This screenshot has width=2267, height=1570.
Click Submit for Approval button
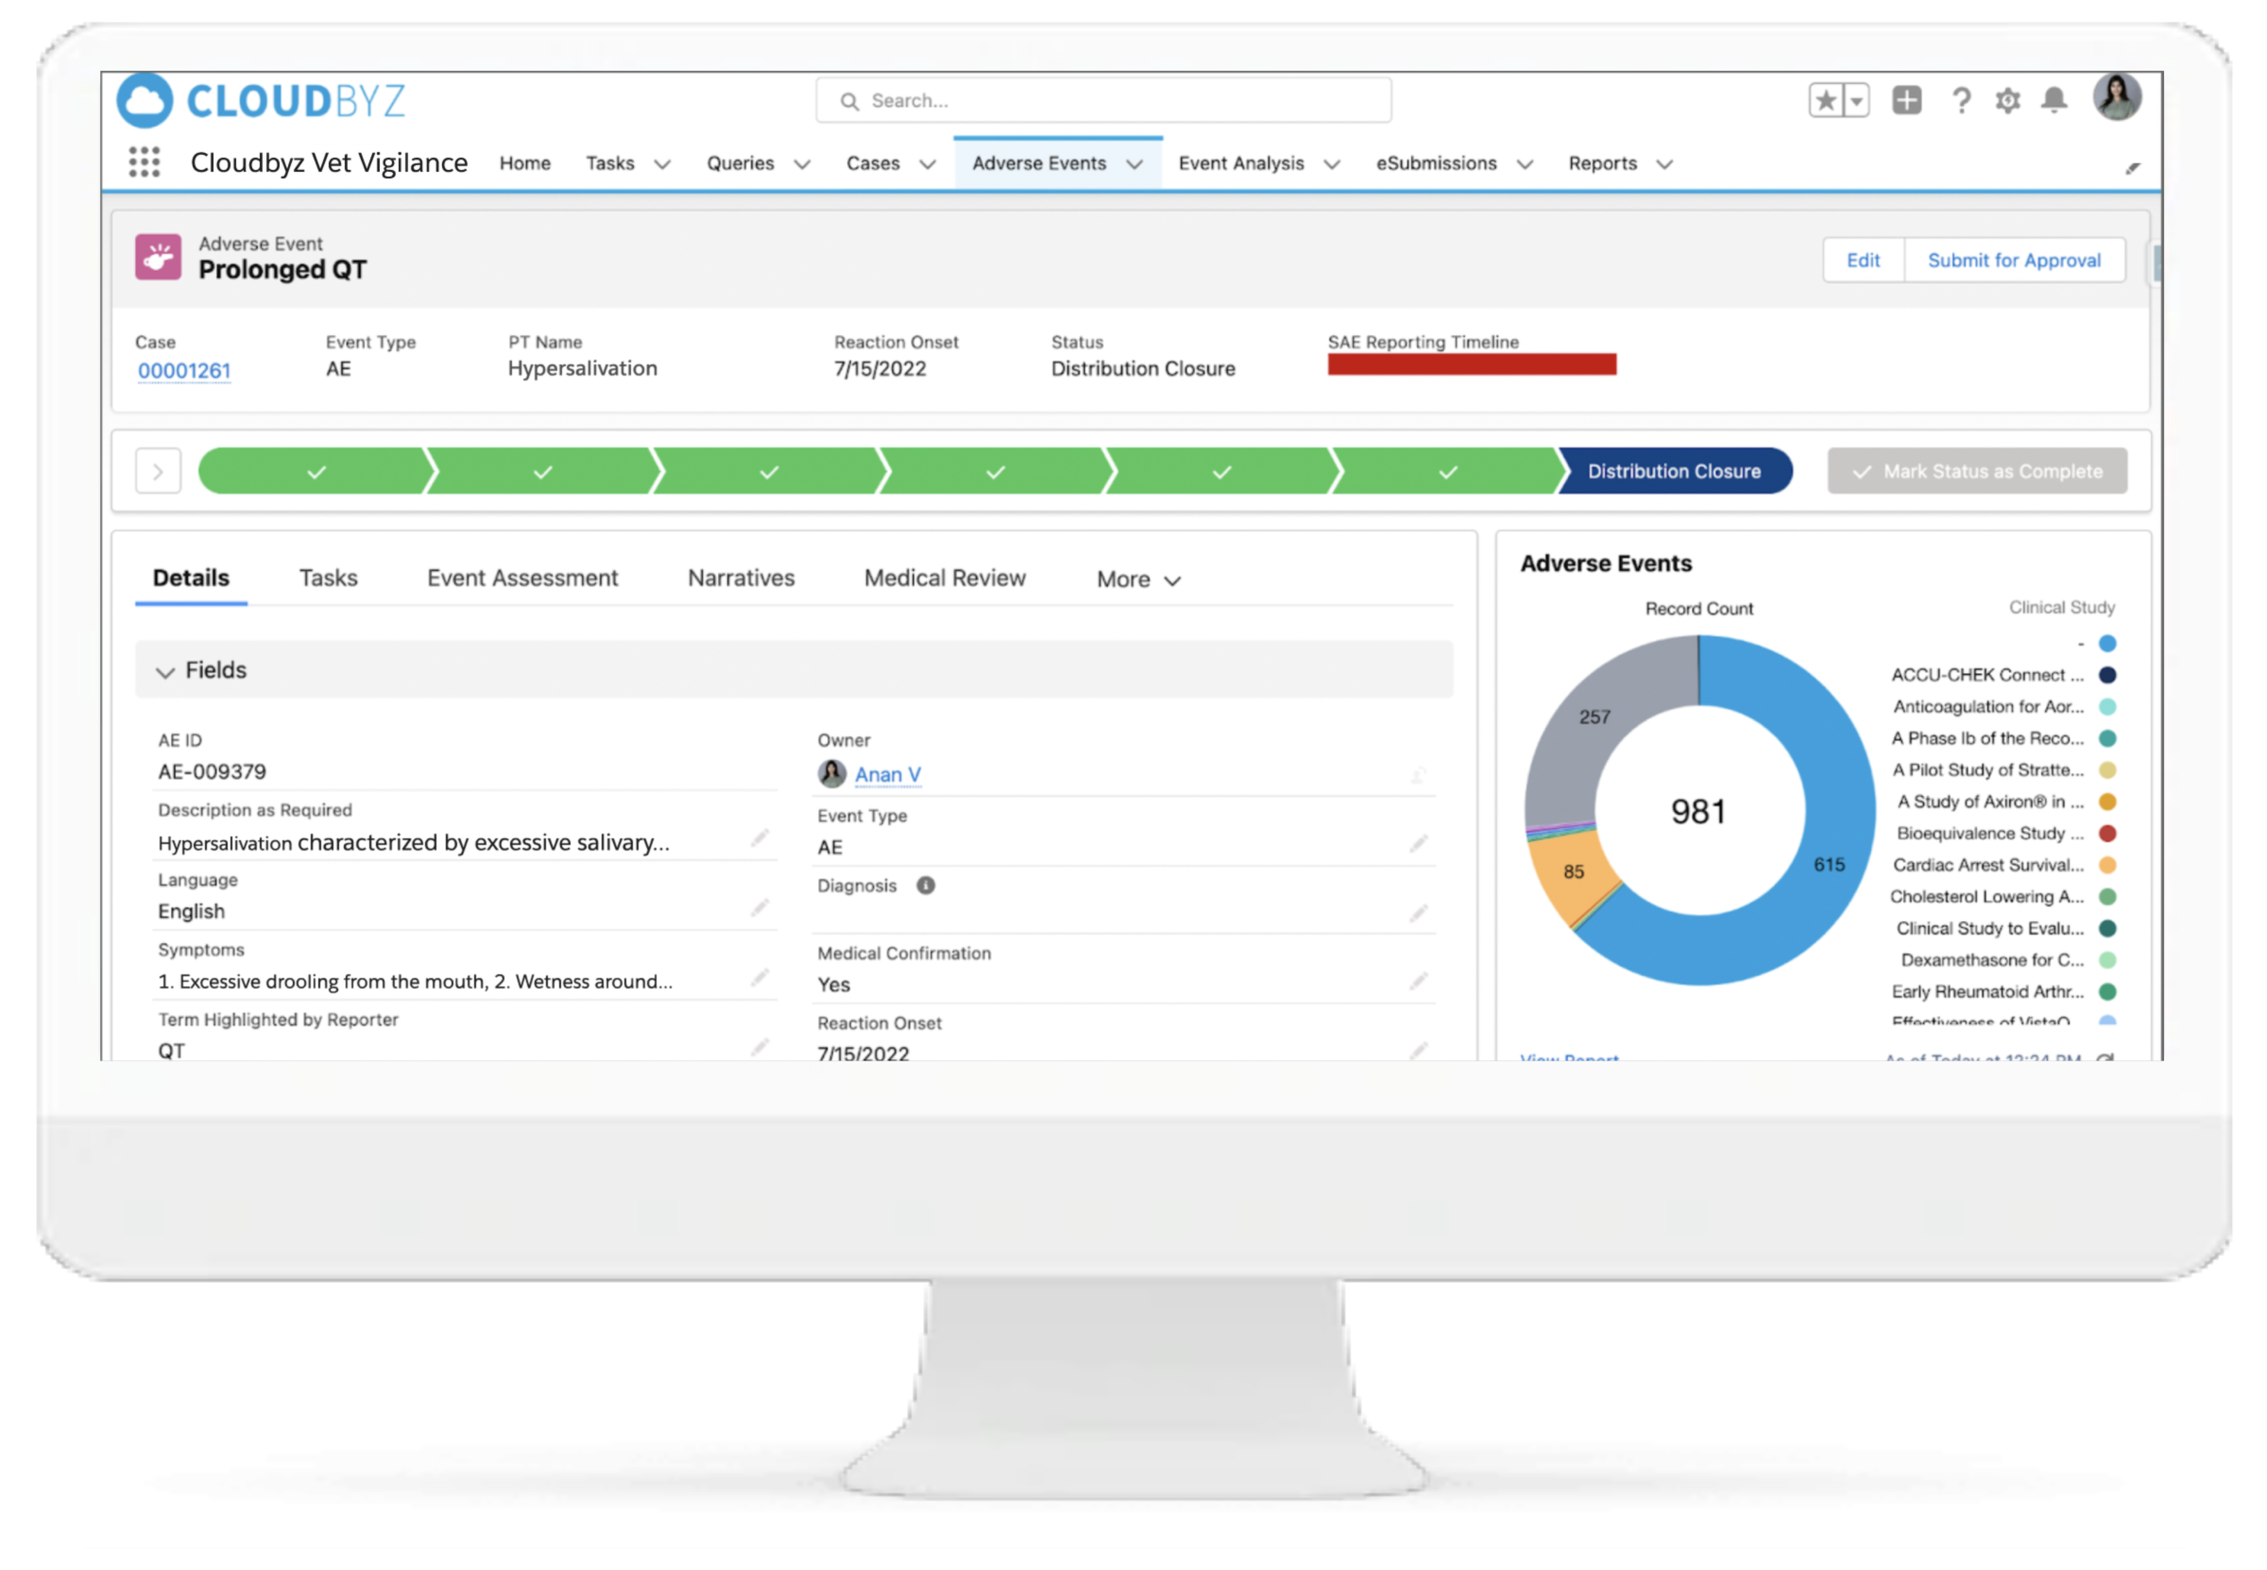pyautogui.click(x=2013, y=261)
